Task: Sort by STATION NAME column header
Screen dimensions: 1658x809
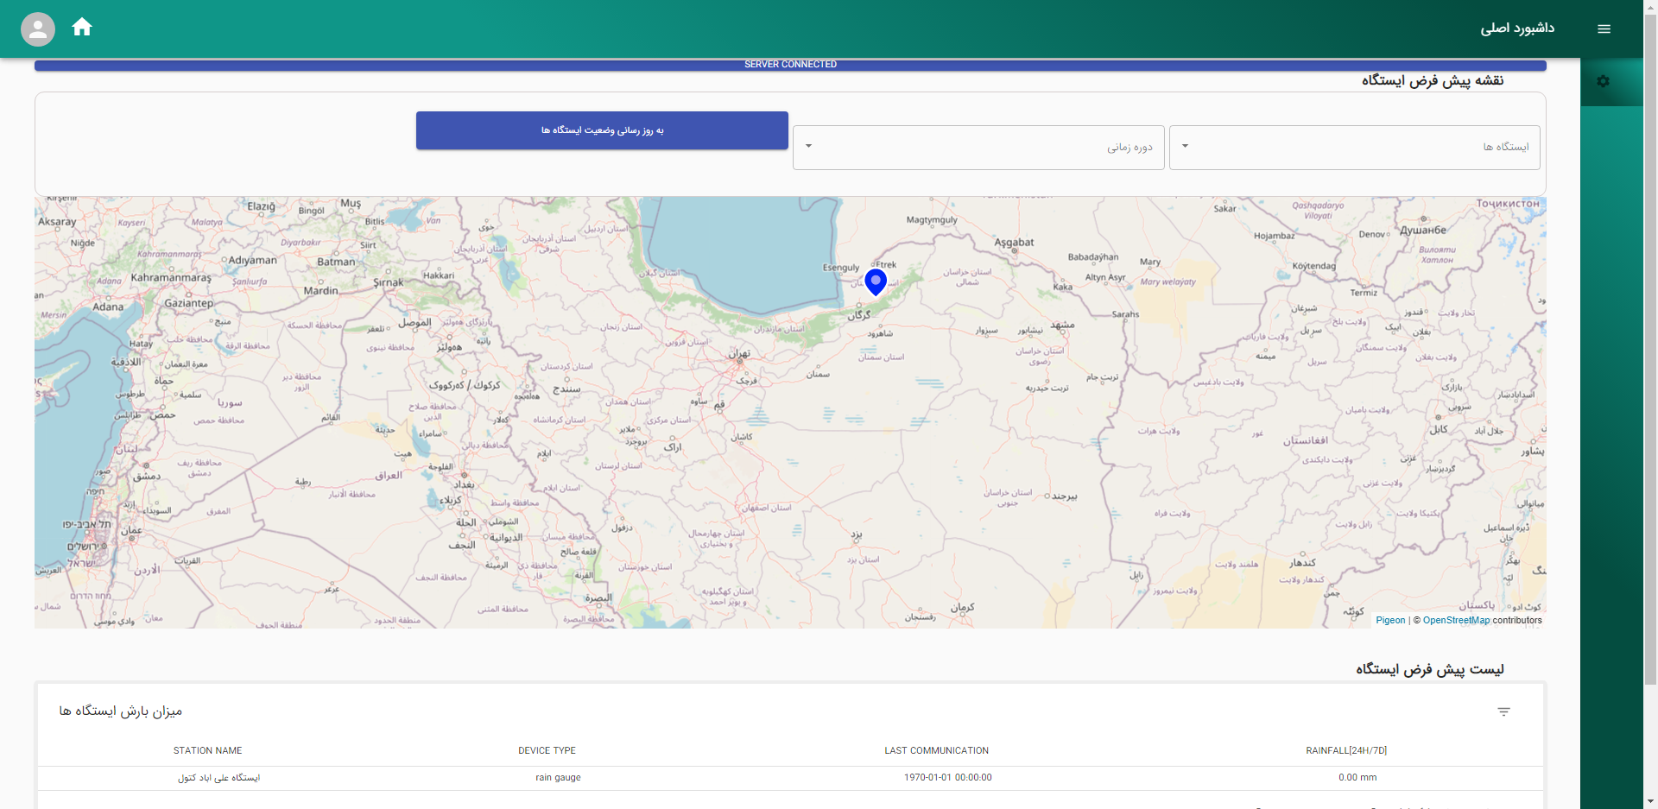Action: click(207, 750)
